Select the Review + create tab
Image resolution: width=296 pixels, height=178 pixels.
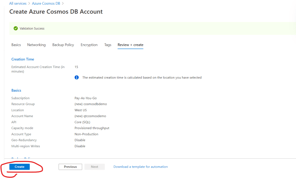point(130,45)
